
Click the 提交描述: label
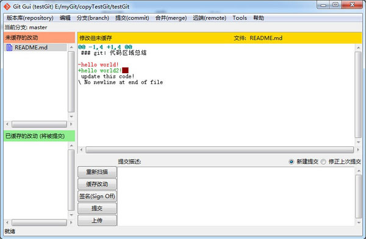coord(129,162)
